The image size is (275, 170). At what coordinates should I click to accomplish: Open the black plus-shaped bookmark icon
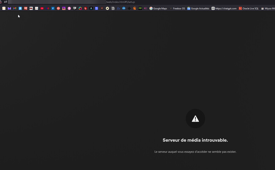coord(129,8)
